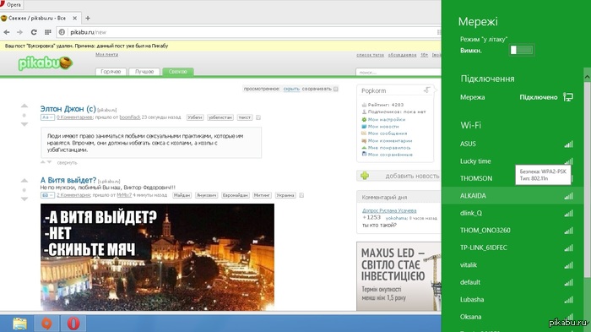
Task: Switch to the Лучшее tab
Action: pos(144,72)
